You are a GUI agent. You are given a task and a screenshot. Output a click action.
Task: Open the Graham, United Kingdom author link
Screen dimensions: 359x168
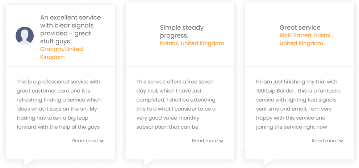pos(61,53)
